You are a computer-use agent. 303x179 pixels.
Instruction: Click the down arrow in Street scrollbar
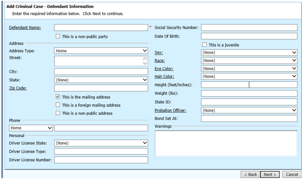point(145,64)
